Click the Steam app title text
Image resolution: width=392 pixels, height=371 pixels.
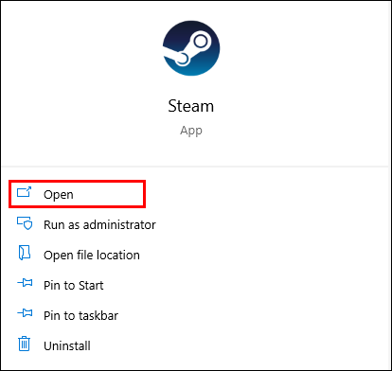pyautogui.click(x=191, y=106)
